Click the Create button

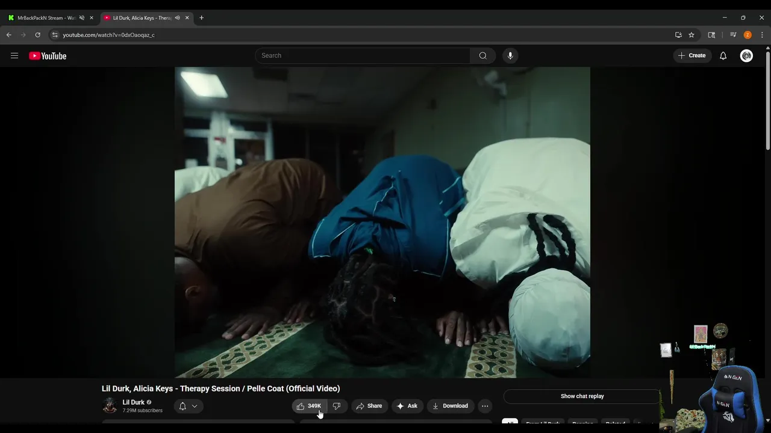click(691, 55)
